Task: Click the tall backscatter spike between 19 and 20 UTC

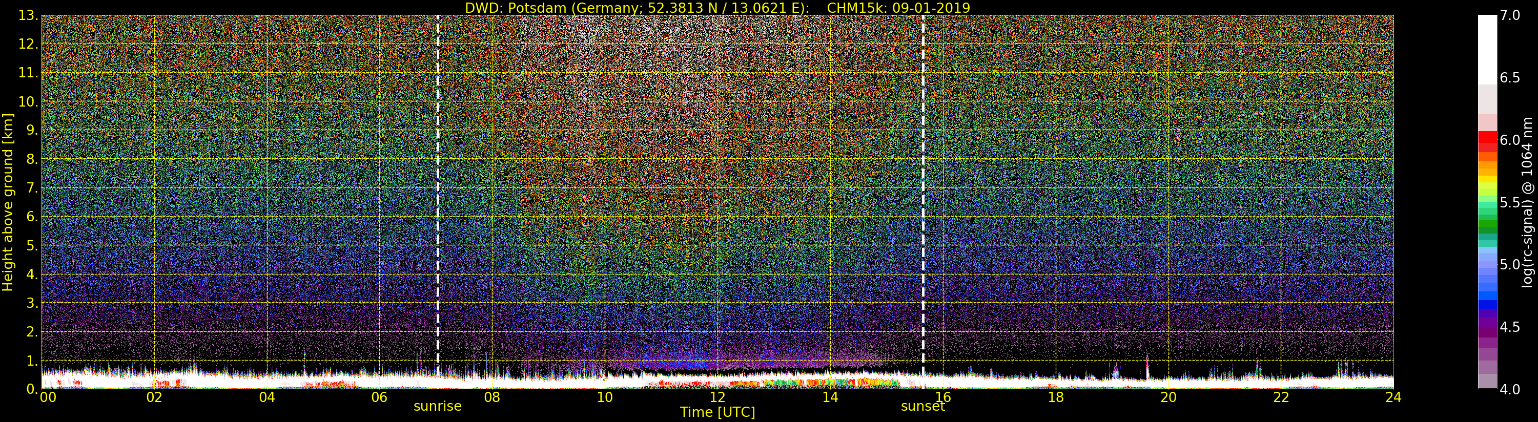Action: 1147,367
